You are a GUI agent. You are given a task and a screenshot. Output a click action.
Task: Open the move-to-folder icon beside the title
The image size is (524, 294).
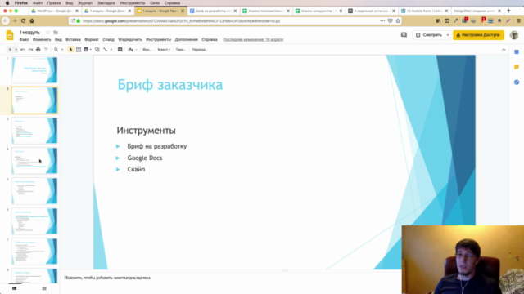pyautogui.click(x=56, y=33)
